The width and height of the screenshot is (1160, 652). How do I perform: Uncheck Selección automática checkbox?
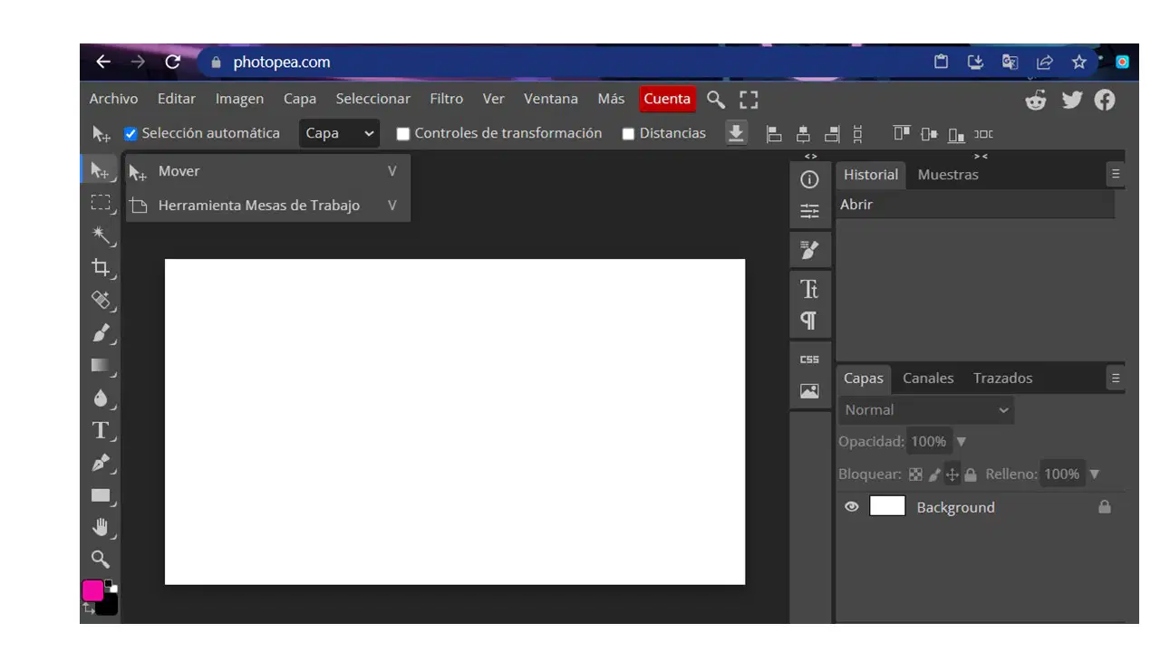pyautogui.click(x=130, y=134)
